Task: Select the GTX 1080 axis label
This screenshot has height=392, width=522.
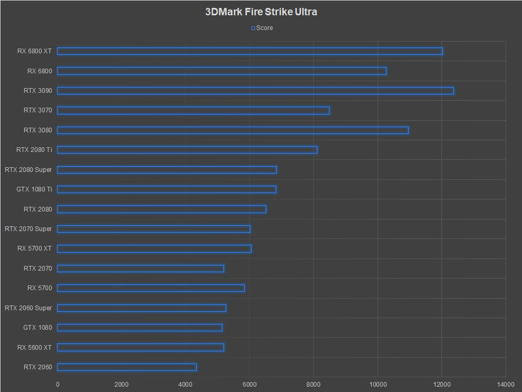Action: tap(37, 328)
